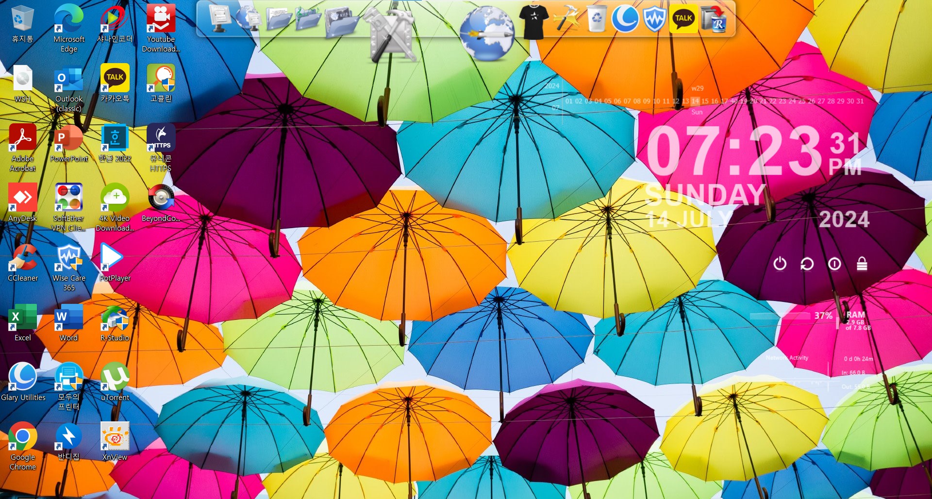932x499 pixels.
Task: Open the pictures folder icon in the dock
Action: click(342, 22)
